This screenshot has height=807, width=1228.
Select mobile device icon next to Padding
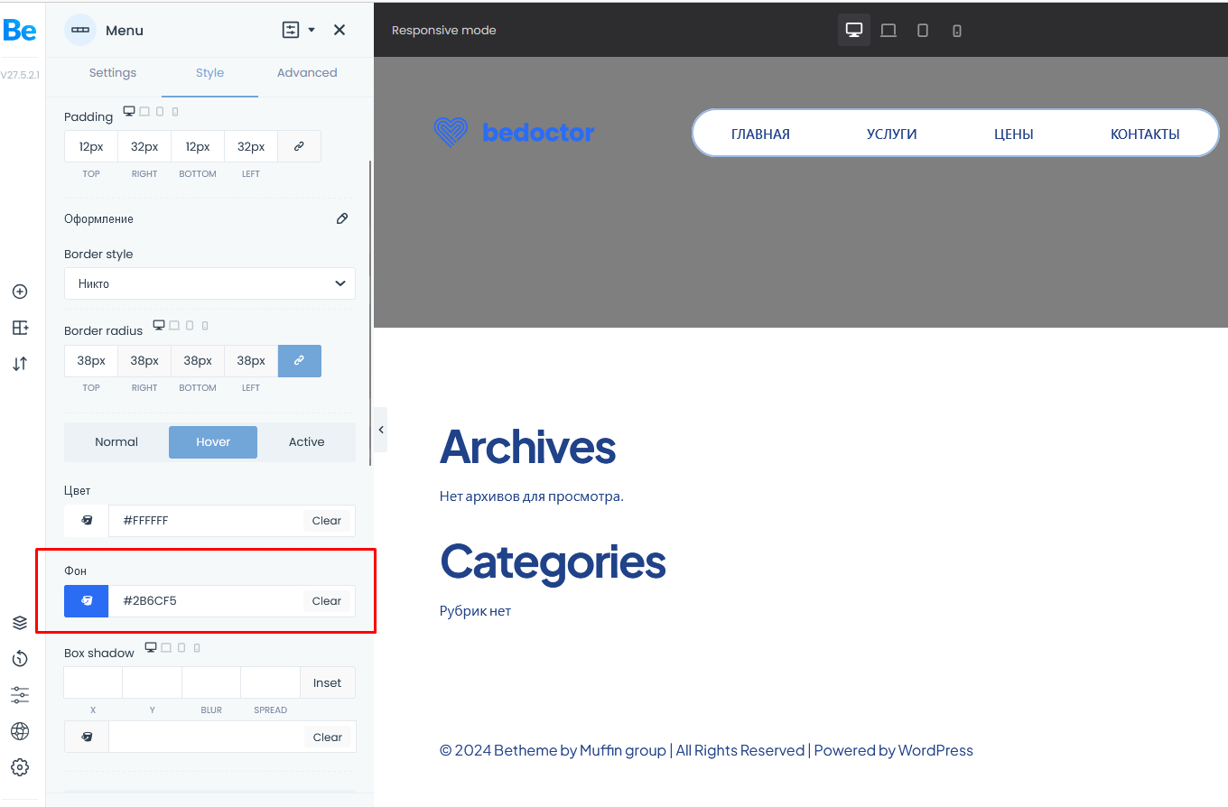(x=175, y=112)
